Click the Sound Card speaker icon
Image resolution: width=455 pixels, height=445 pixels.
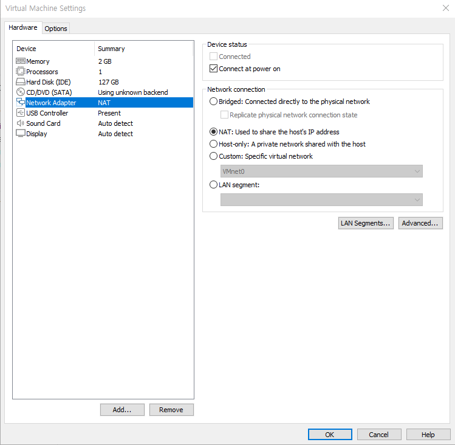[20, 123]
